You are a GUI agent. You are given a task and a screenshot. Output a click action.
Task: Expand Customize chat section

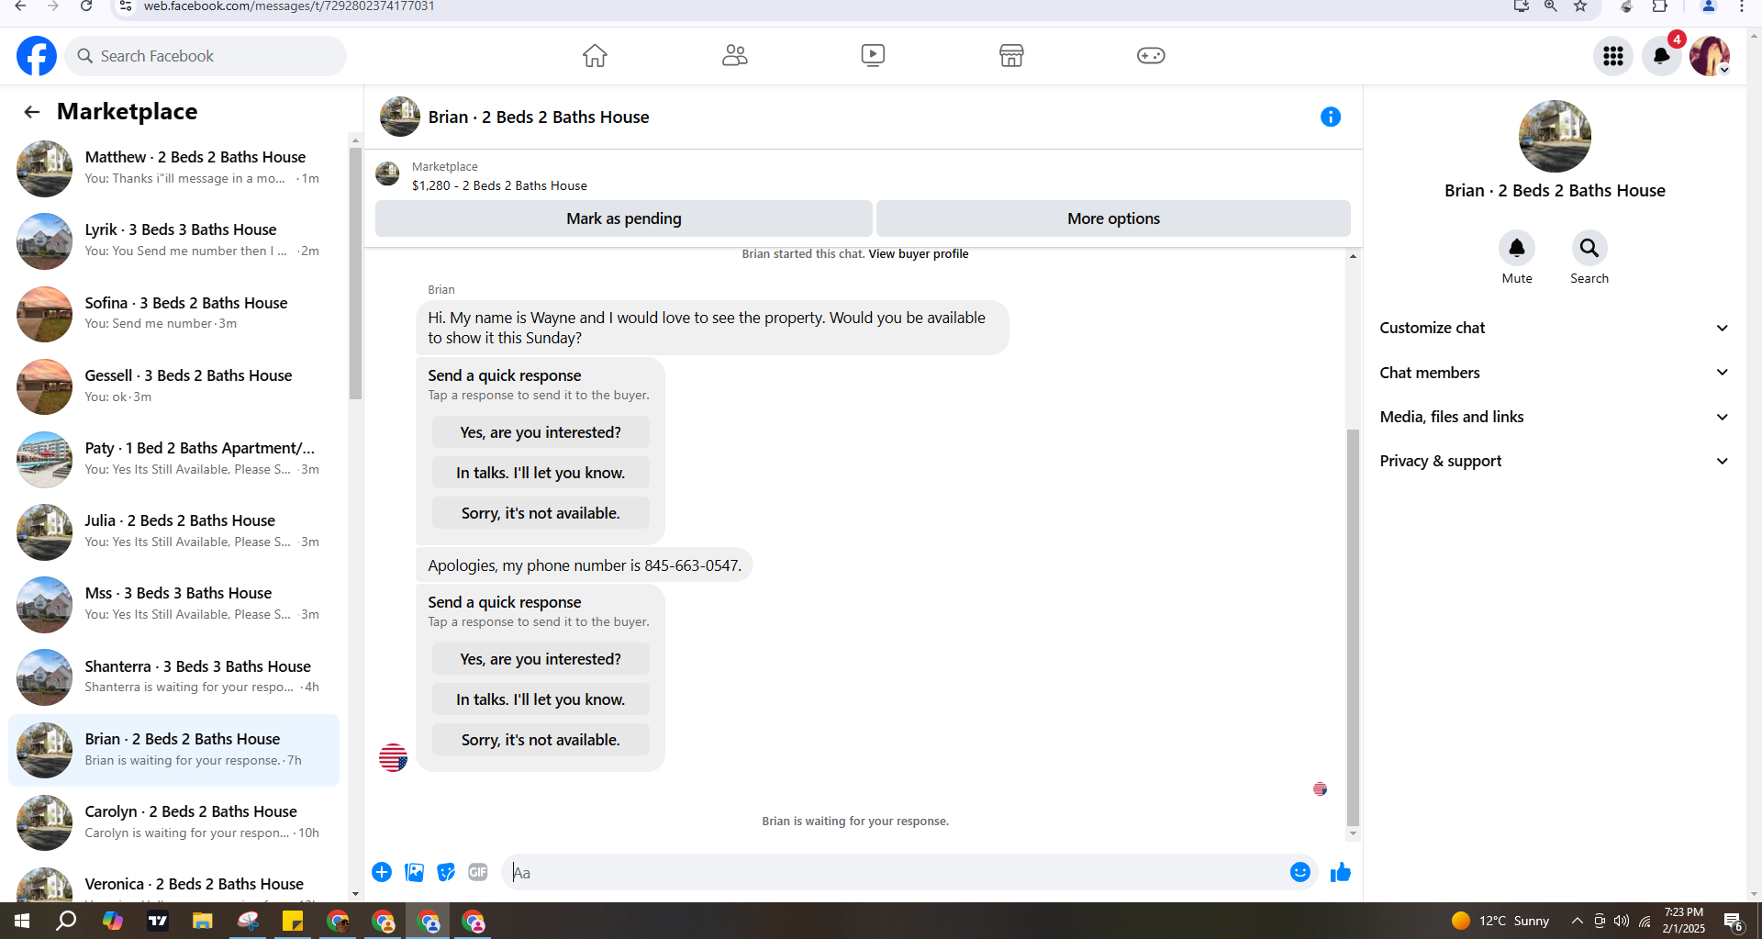(x=1555, y=328)
